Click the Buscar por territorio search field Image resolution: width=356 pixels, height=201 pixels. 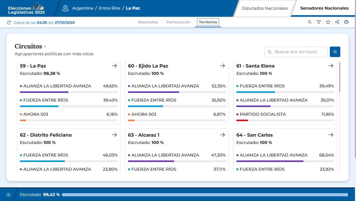pyautogui.click(x=296, y=52)
